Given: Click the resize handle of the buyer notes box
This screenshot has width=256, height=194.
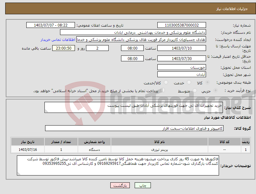Looking at the screenshot, I should tap(19, 174).
